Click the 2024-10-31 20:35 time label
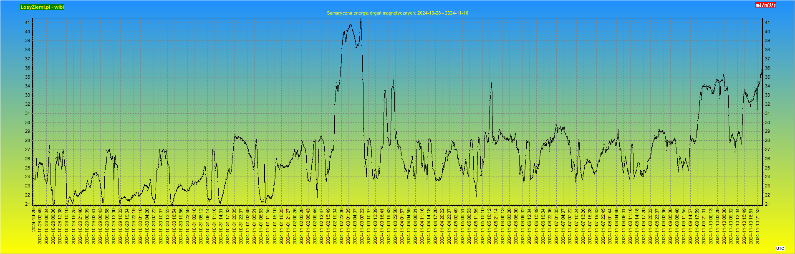Screen dimensions: 795x254 [x=235, y=226]
